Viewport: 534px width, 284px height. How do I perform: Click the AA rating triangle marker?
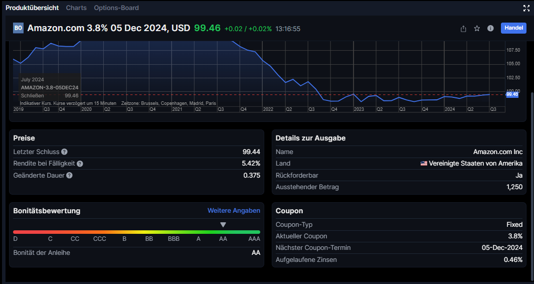click(x=223, y=225)
